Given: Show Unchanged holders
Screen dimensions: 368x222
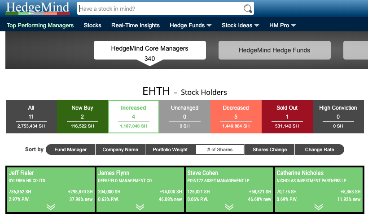Looking at the screenshot, I should pos(185,117).
